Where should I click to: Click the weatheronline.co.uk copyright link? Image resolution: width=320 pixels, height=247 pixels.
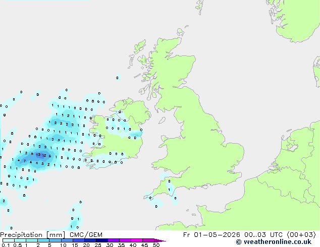[x=274, y=242]
